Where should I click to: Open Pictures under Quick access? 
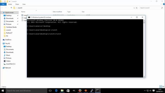[9, 24]
